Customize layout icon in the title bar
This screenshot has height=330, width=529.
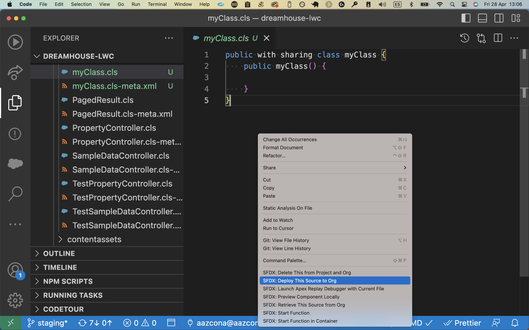point(516,18)
